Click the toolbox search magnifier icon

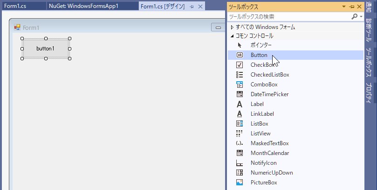coord(354,17)
